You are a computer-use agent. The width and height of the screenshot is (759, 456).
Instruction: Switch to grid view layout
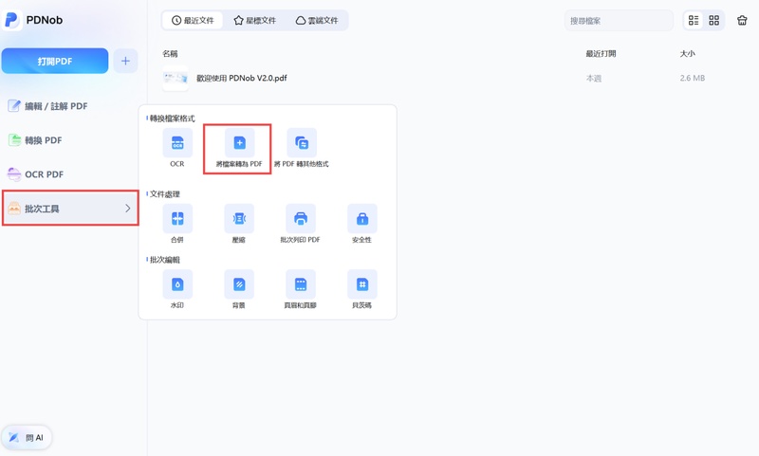pos(714,20)
